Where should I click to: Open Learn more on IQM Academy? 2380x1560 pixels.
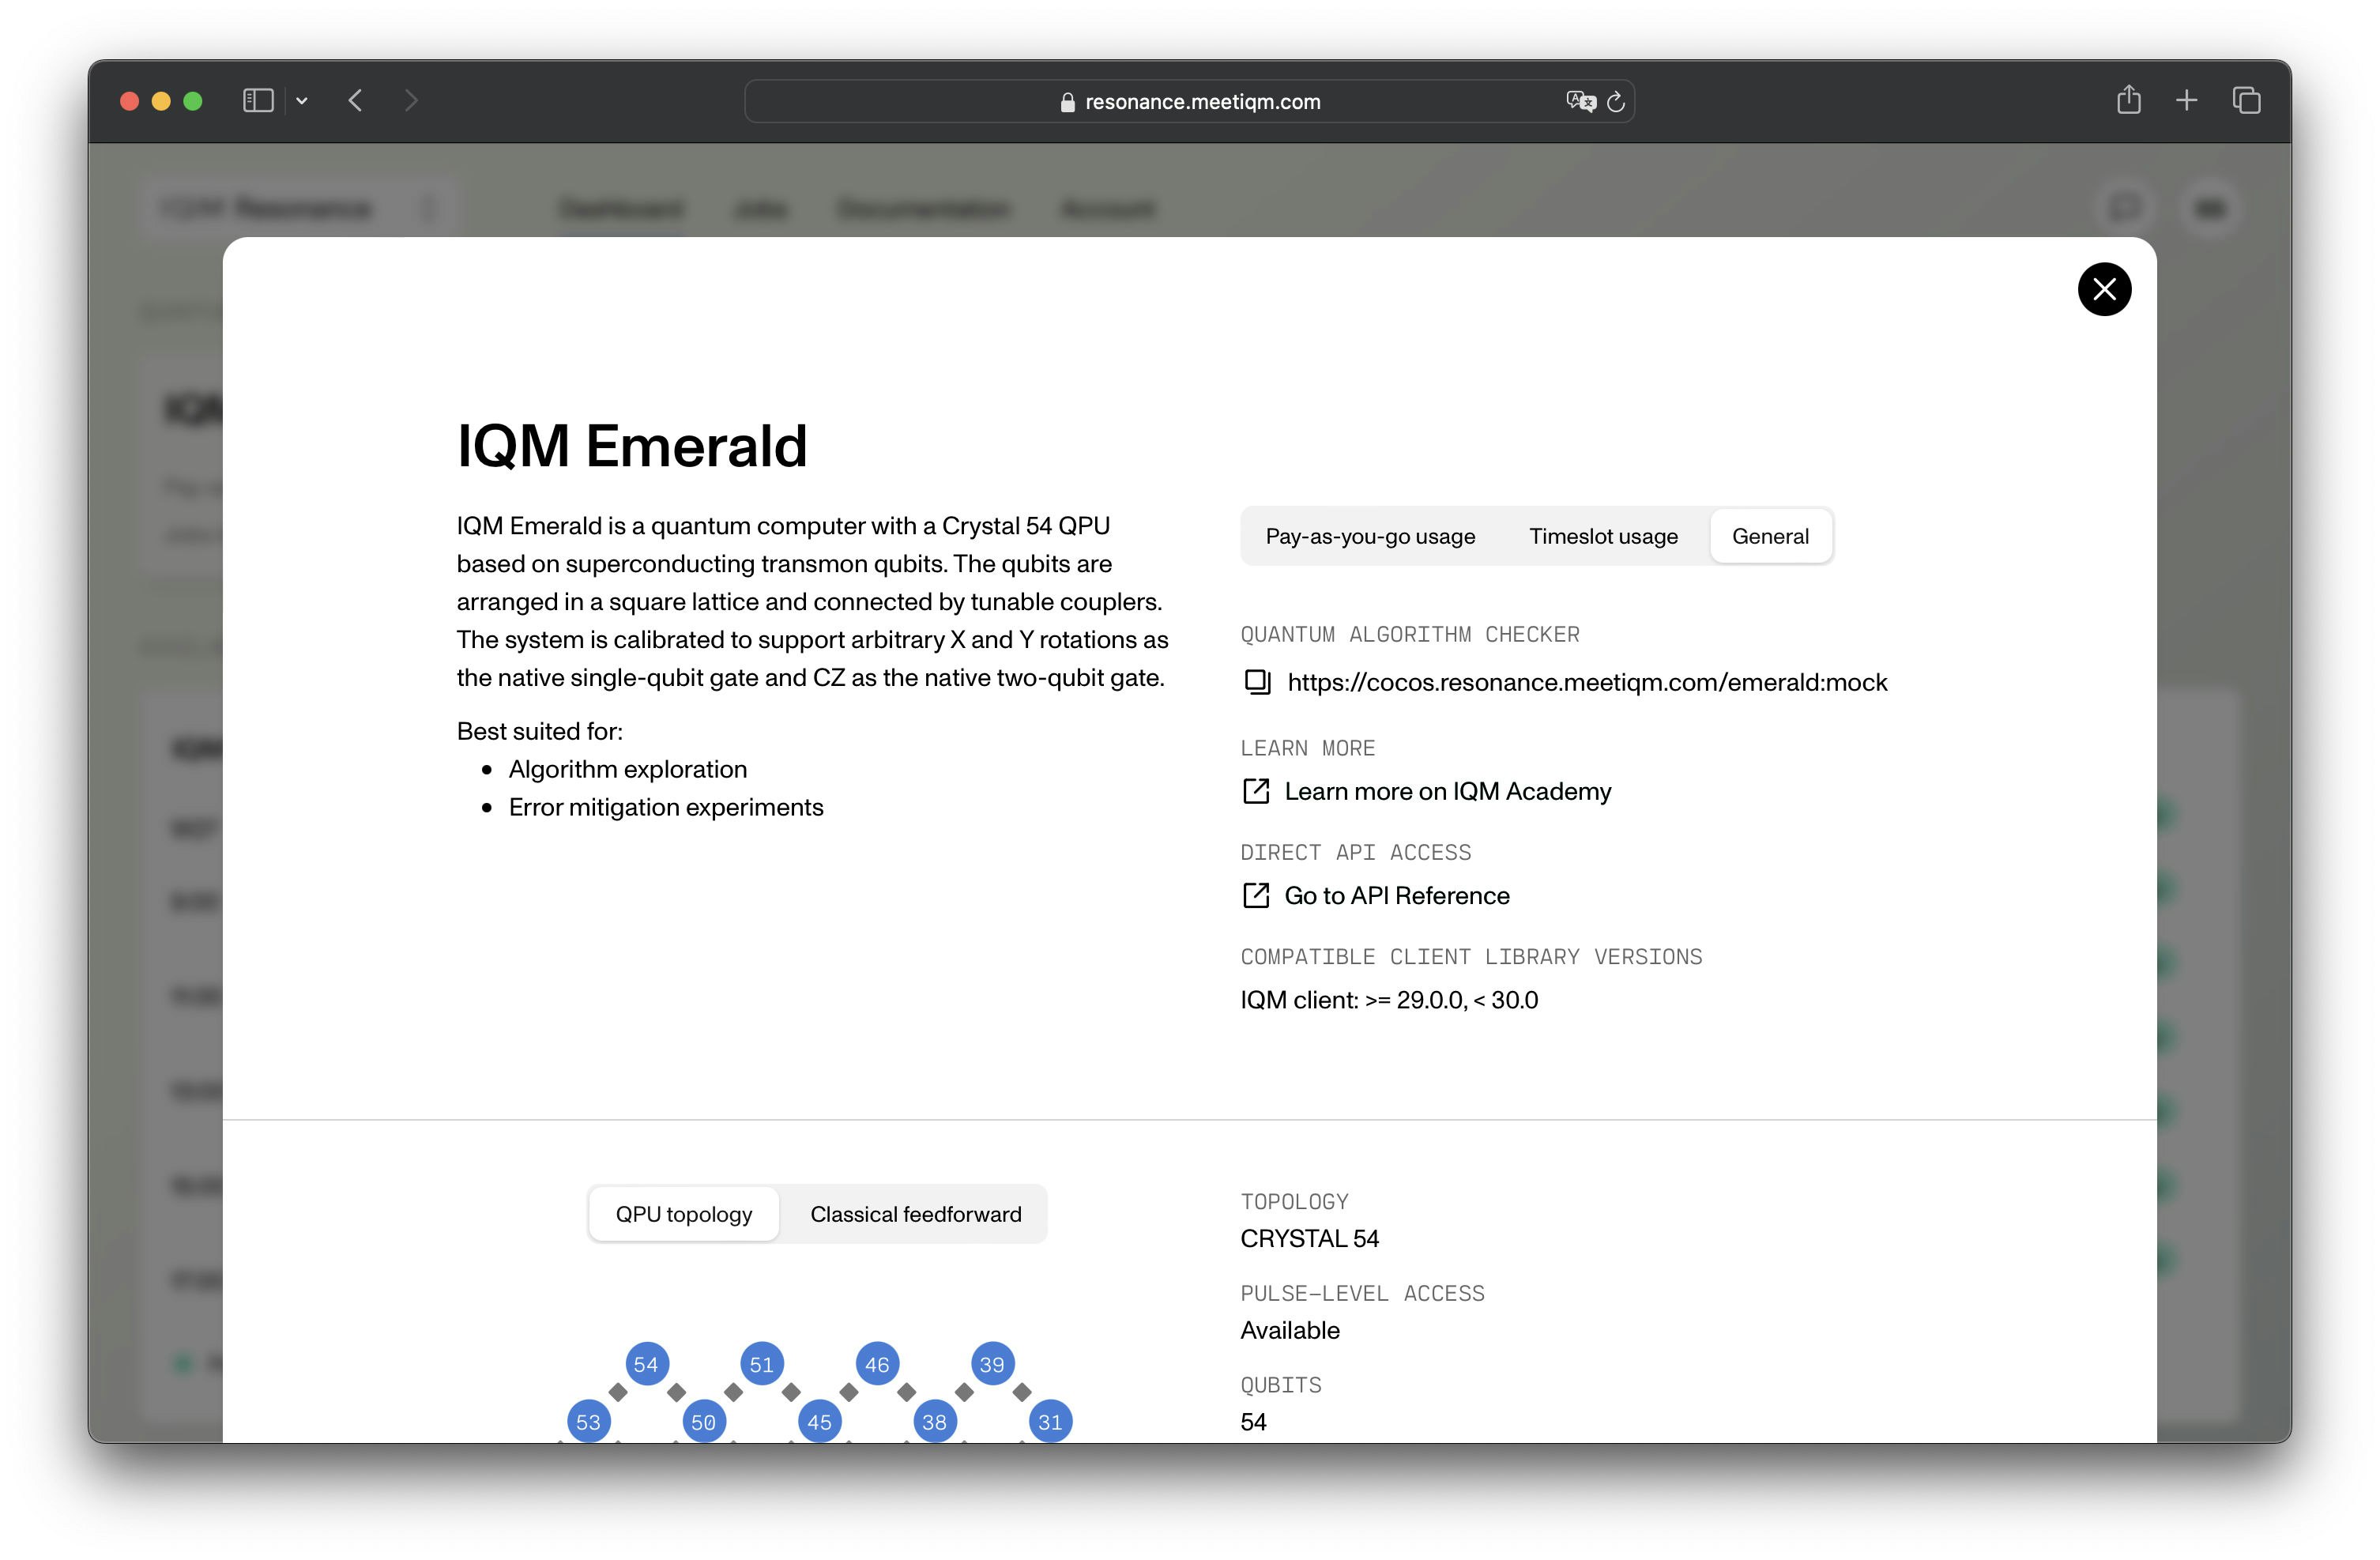(x=1447, y=791)
